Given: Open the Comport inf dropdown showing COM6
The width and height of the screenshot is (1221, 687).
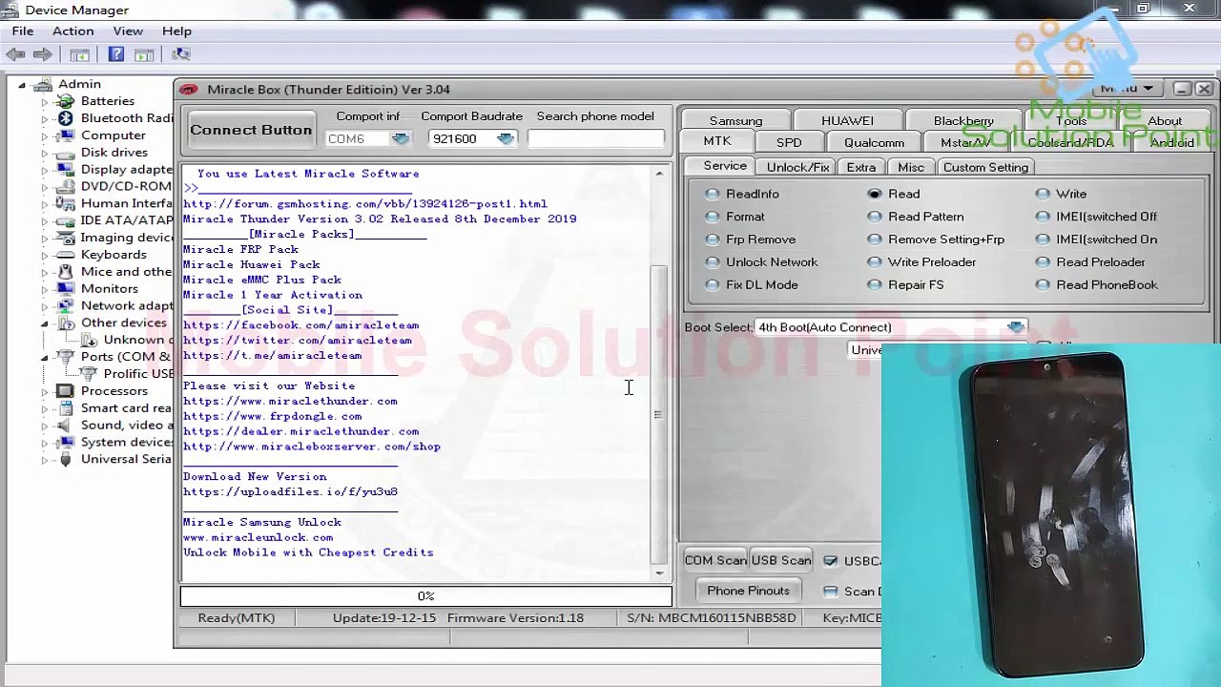Looking at the screenshot, I should click(x=400, y=139).
